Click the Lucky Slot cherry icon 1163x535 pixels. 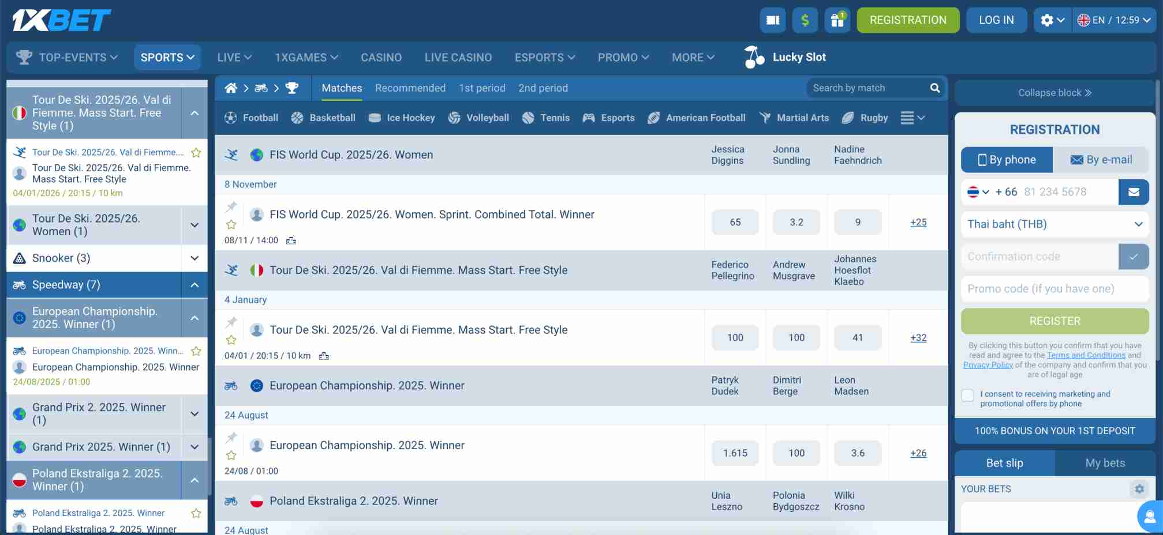[x=754, y=56]
